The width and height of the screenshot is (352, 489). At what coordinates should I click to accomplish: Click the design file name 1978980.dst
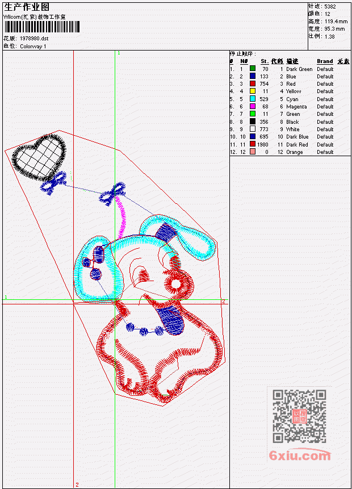click(34, 39)
